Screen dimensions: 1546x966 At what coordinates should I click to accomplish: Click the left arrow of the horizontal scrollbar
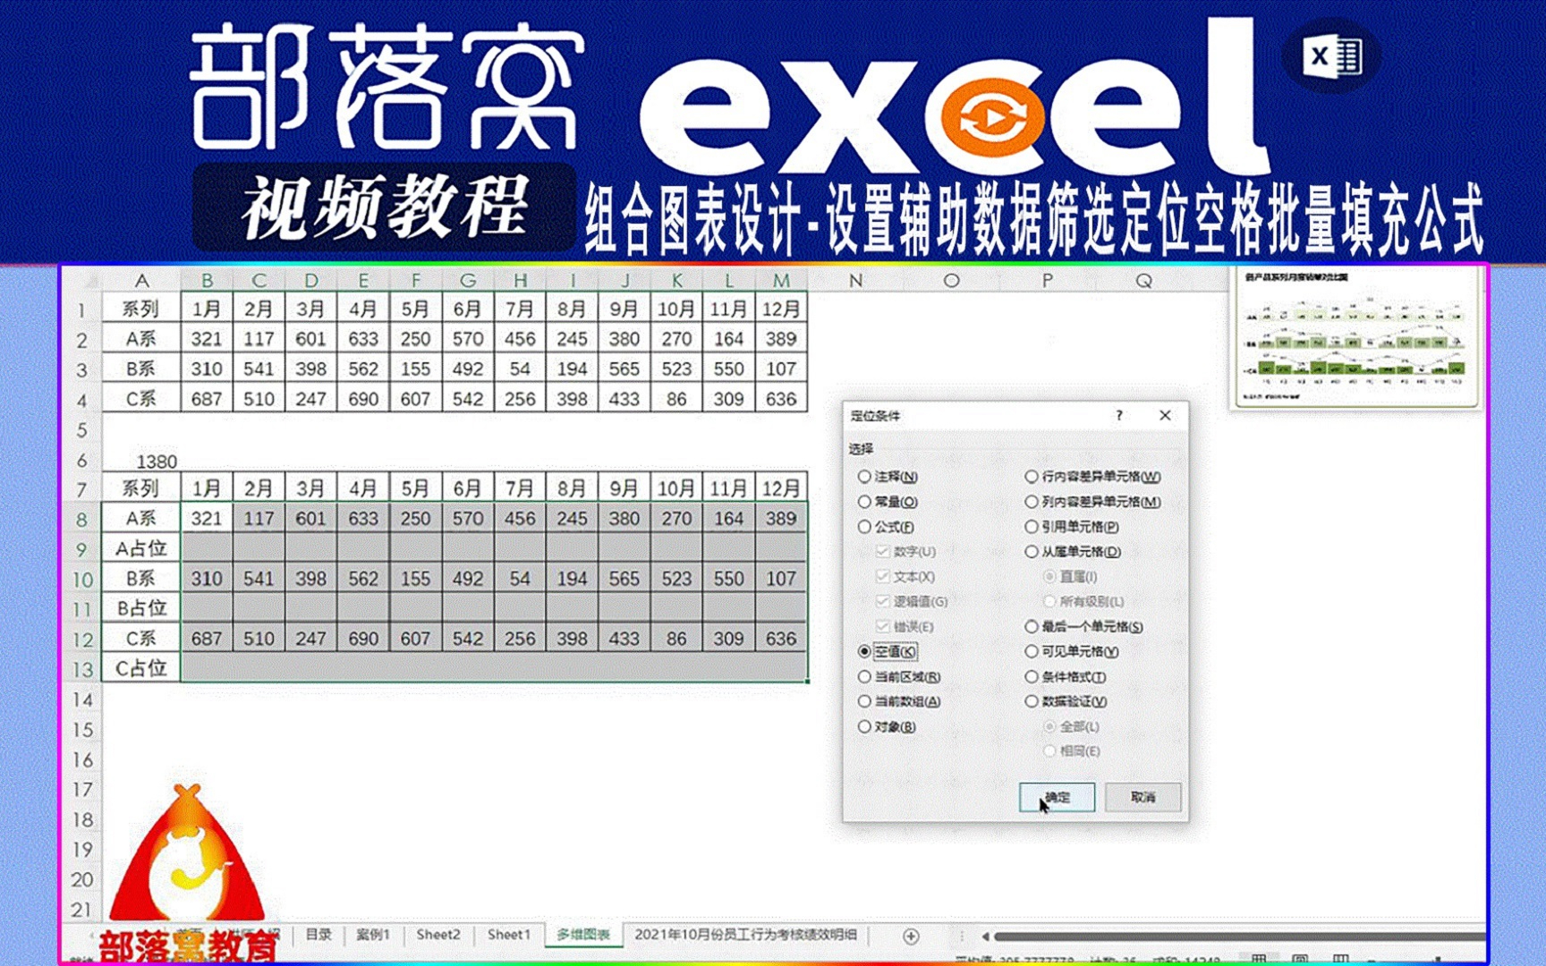(x=985, y=936)
